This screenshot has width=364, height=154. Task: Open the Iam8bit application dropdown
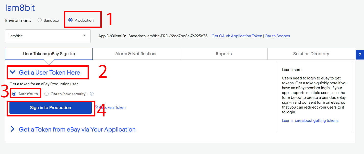click(48, 36)
